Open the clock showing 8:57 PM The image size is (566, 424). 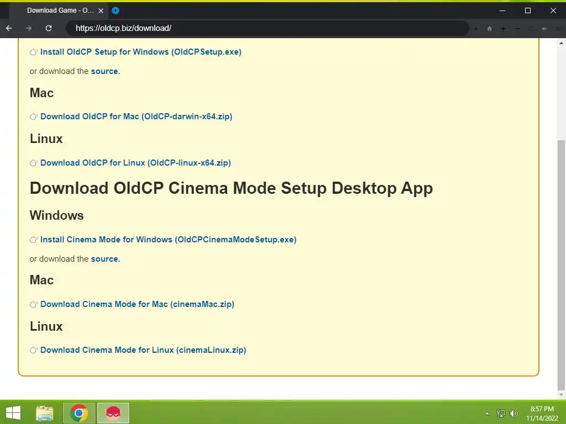542,413
